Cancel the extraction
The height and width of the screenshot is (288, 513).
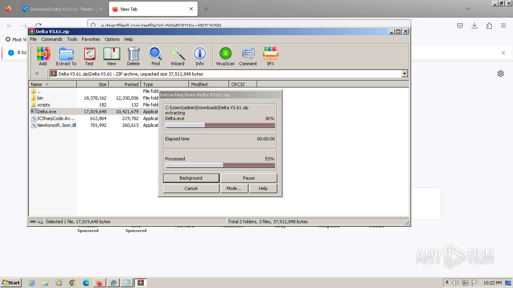pos(191,188)
